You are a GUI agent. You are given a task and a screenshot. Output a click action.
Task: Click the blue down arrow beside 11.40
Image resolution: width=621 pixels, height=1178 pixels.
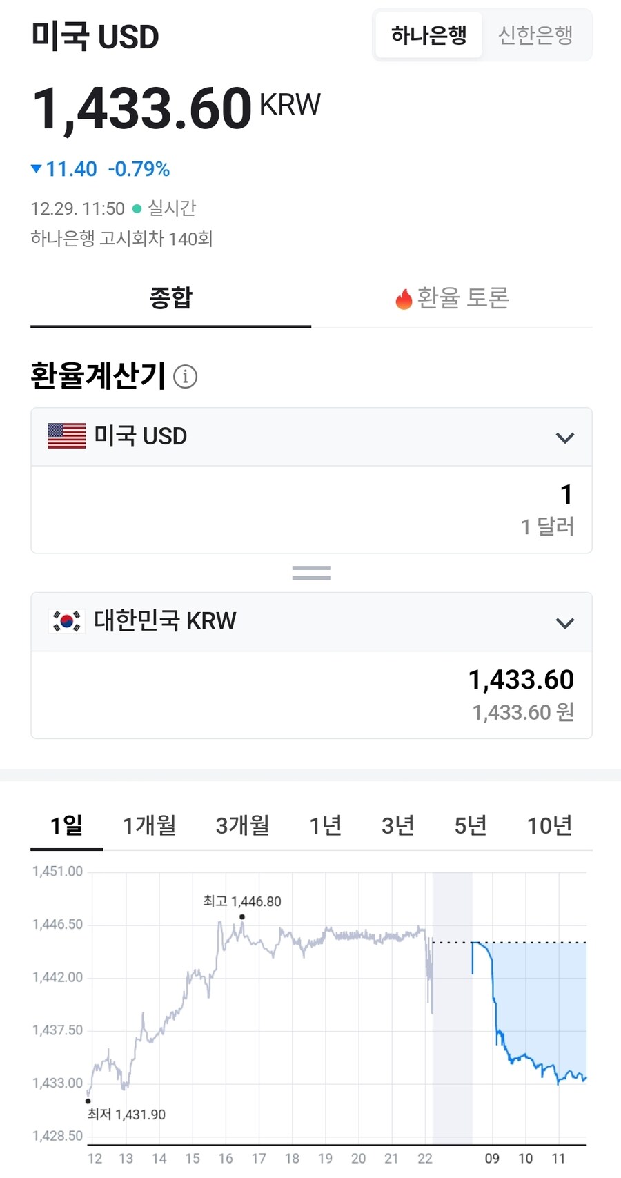pos(36,168)
